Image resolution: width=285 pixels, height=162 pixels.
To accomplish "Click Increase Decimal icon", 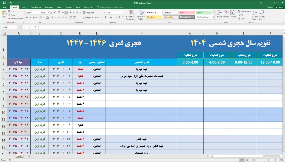I will 119,17.
